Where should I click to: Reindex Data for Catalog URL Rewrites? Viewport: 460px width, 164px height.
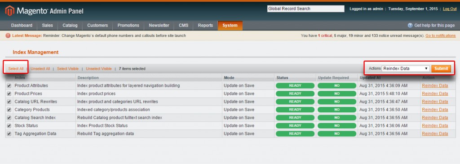click(435, 102)
